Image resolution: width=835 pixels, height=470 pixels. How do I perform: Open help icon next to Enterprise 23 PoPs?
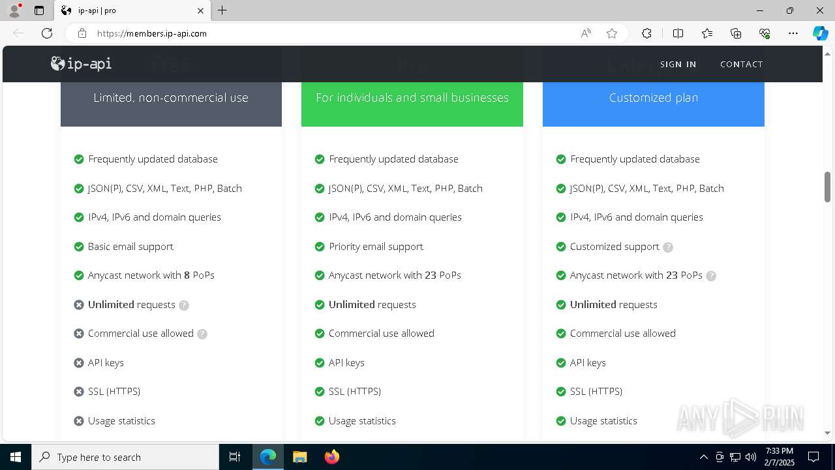(x=711, y=276)
